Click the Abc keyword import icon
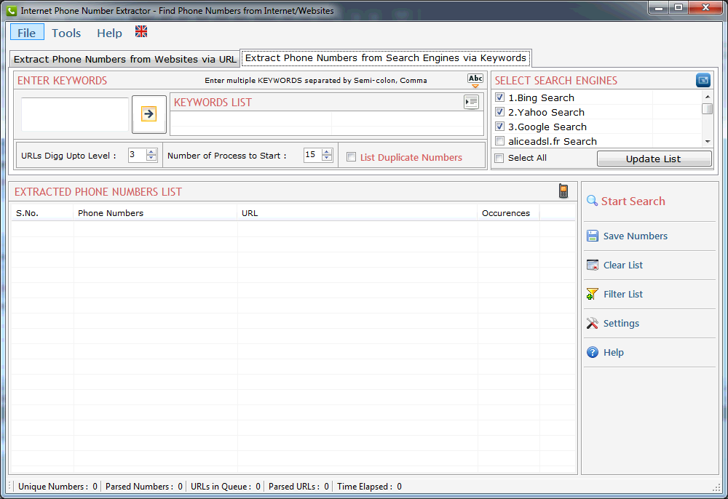The width and height of the screenshot is (728, 499). pos(475,80)
